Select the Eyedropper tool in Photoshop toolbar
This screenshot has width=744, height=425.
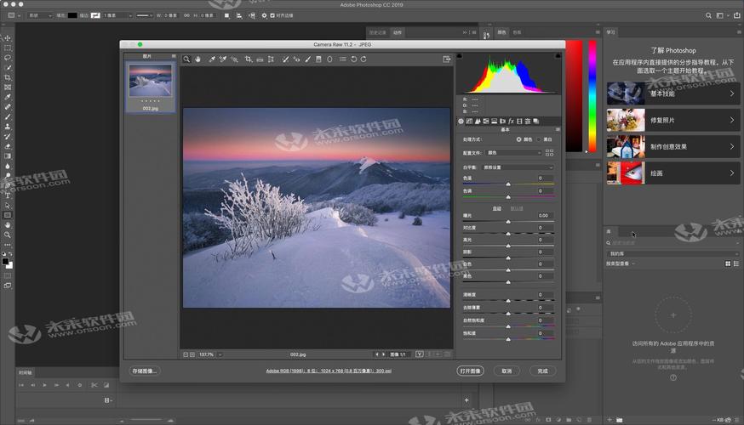(x=8, y=97)
